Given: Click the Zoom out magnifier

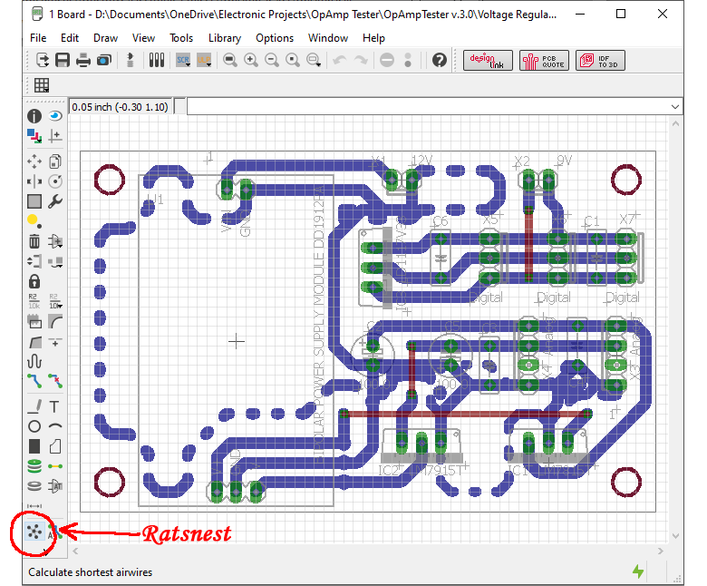Looking at the screenshot, I should coord(271,60).
